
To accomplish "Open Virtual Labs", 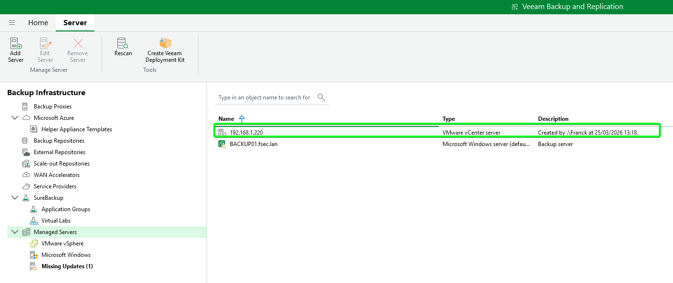I will point(56,221).
